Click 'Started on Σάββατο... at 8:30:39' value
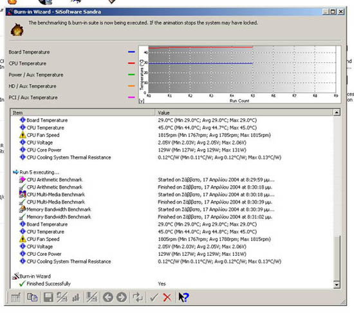Image resolution: width=354 pixels, height=313 pixels. click(216, 210)
